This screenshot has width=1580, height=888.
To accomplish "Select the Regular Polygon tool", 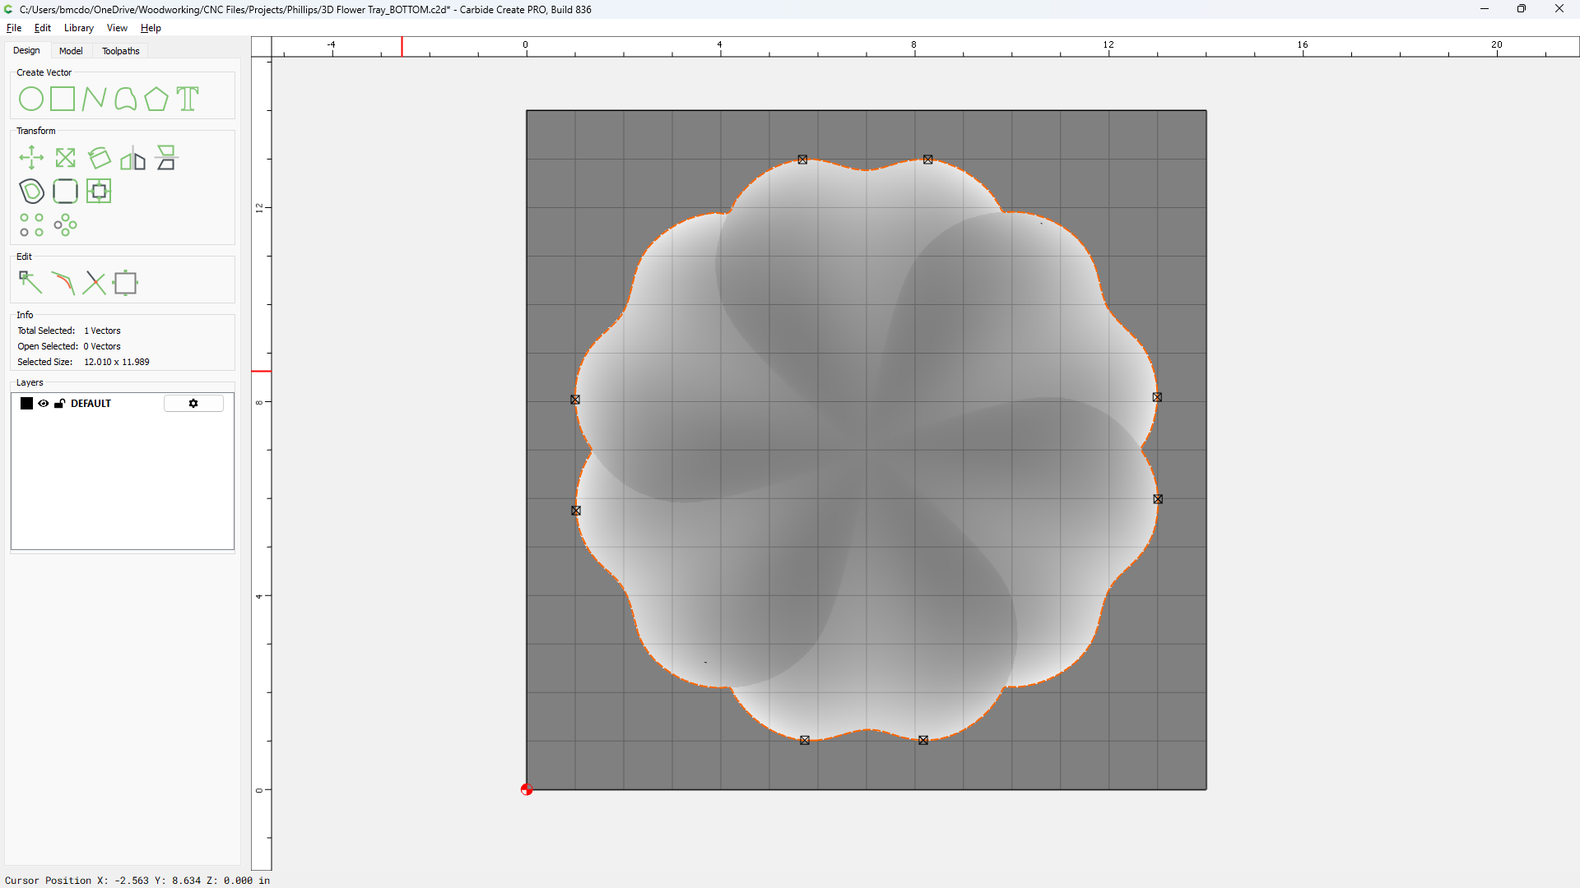I will point(156,99).
